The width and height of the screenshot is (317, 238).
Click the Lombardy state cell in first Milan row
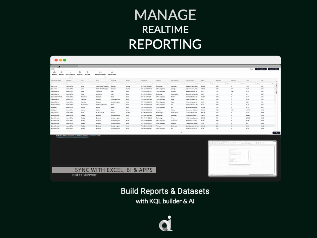pyautogui.click(x=99, y=91)
